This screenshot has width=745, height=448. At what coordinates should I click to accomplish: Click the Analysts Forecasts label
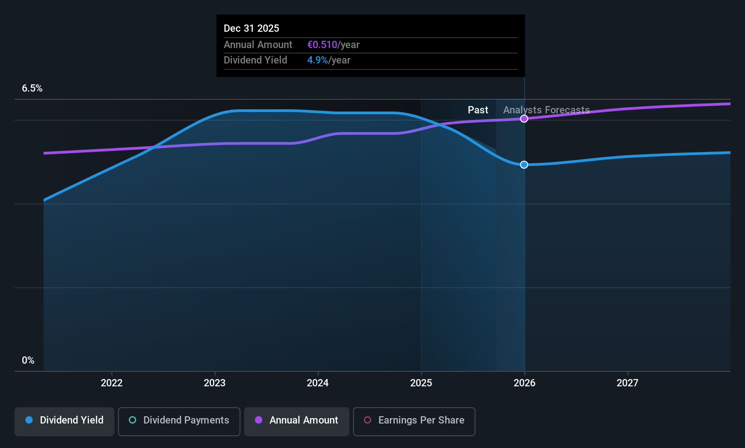(546, 110)
